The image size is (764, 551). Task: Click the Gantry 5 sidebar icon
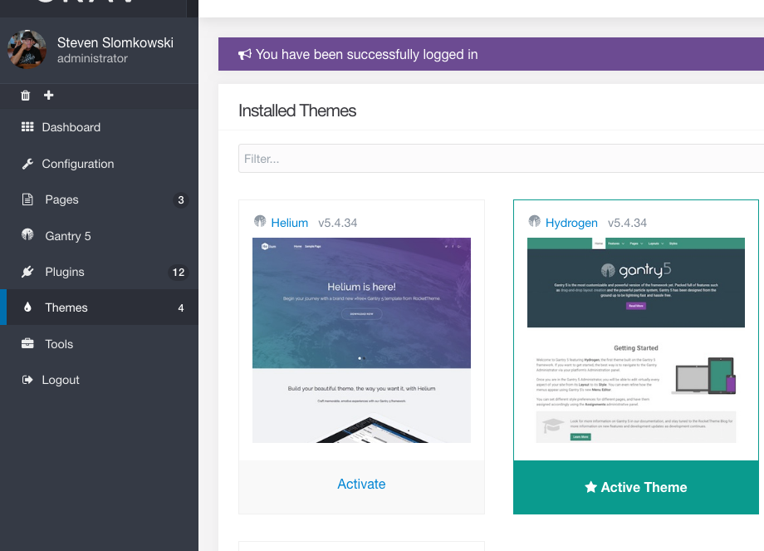pyautogui.click(x=27, y=235)
